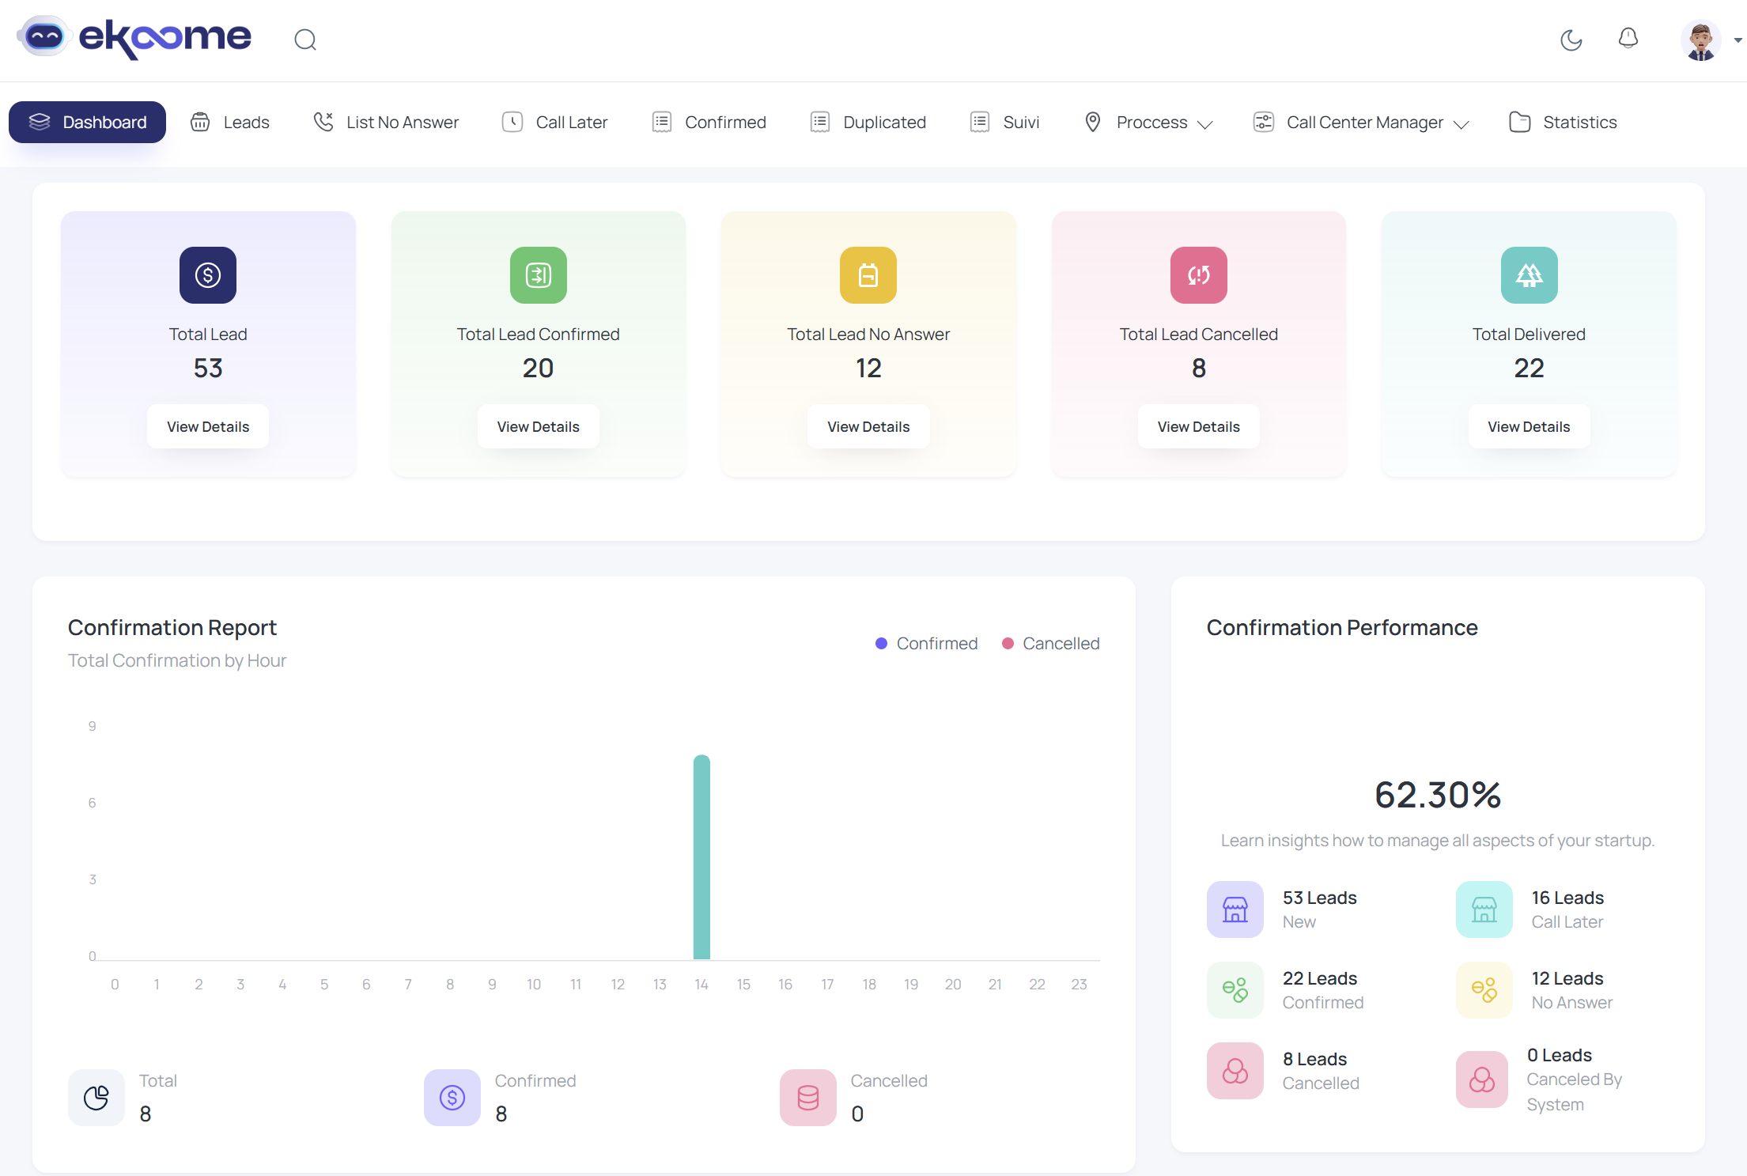Click the search magnifier icon
This screenshot has width=1747, height=1176.
click(305, 40)
